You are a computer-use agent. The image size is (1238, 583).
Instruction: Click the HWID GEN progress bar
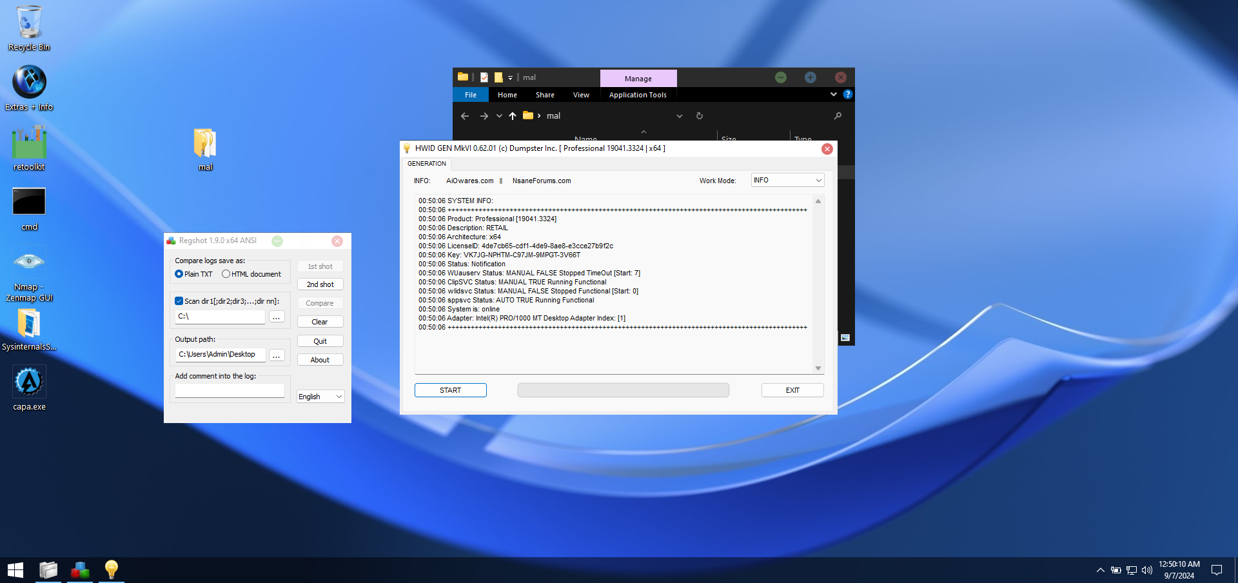pyautogui.click(x=624, y=390)
